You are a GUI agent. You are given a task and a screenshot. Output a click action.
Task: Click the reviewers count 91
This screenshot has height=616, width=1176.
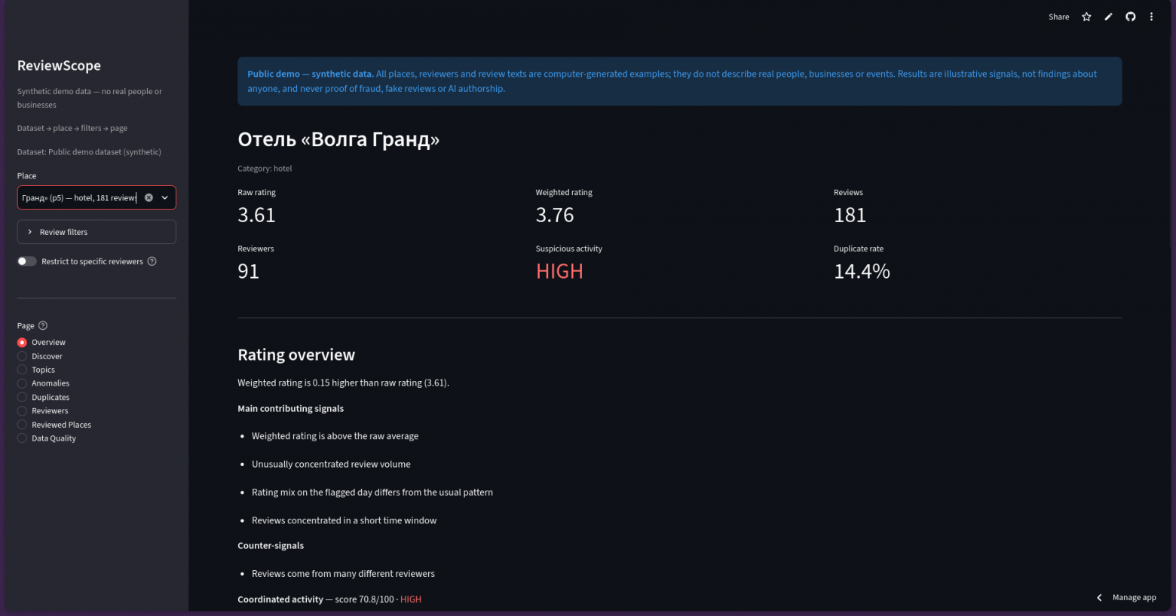pos(248,271)
